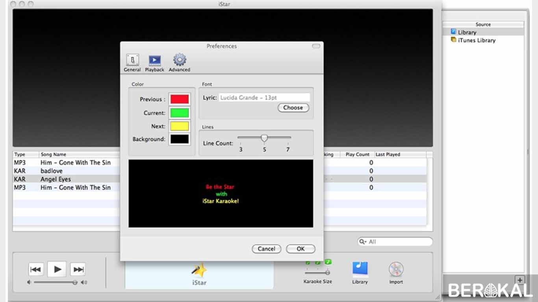
Task: Sort by the Type column header
Action: tap(26, 155)
